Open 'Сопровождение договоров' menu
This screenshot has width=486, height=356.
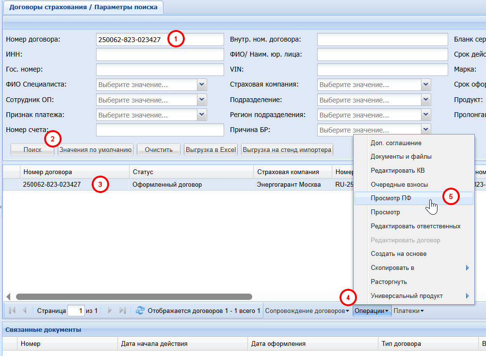(307, 311)
